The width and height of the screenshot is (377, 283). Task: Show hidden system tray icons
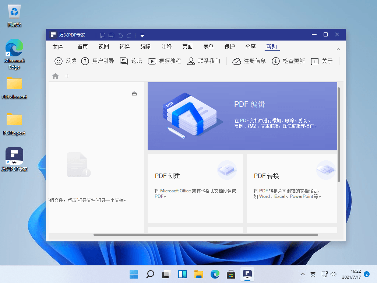(303, 274)
